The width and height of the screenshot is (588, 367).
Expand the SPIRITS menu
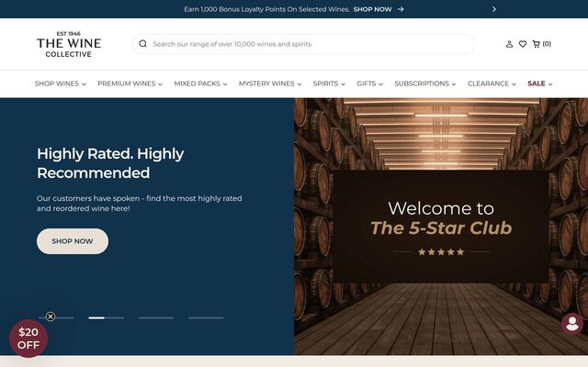pyautogui.click(x=329, y=83)
